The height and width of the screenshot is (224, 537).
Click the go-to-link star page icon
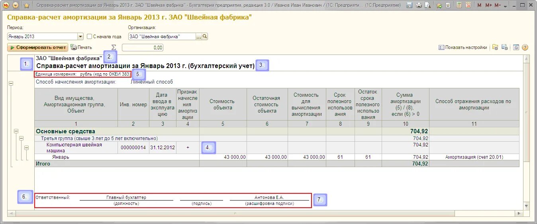tap(448, 5)
